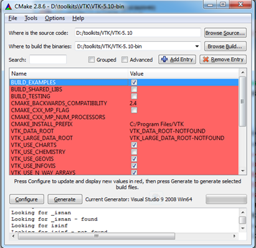Click variable list scroll down arrow
Viewport: 256px width, 248px height.
coord(242,171)
